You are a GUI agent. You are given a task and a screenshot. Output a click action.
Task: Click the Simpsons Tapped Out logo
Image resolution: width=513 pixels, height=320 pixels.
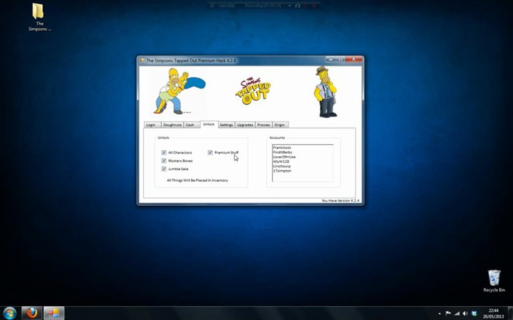[253, 91]
